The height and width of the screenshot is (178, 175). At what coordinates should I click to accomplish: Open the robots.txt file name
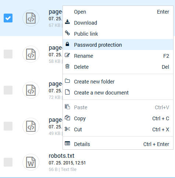coord(61,156)
